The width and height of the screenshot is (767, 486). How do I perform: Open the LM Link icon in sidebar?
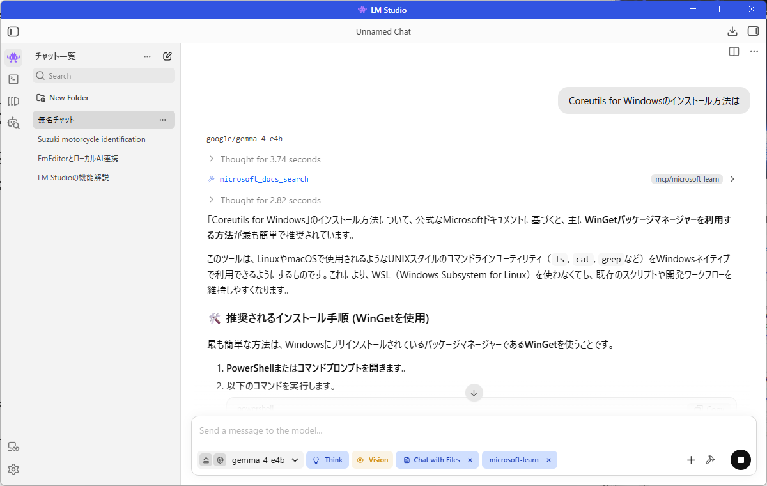tap(13, 447)
